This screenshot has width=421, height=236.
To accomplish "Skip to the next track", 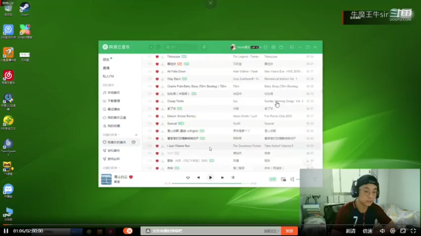I will 222,178.
